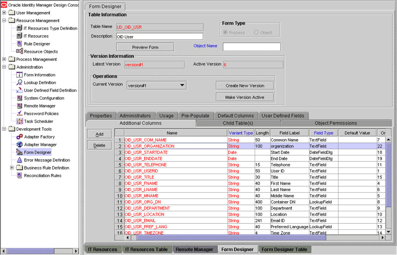Click the left tree panel horizontal scrollbar

point(31,251)
